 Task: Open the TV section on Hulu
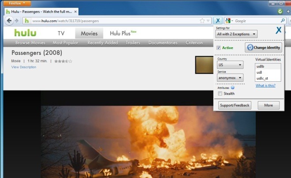click(61, 34)
